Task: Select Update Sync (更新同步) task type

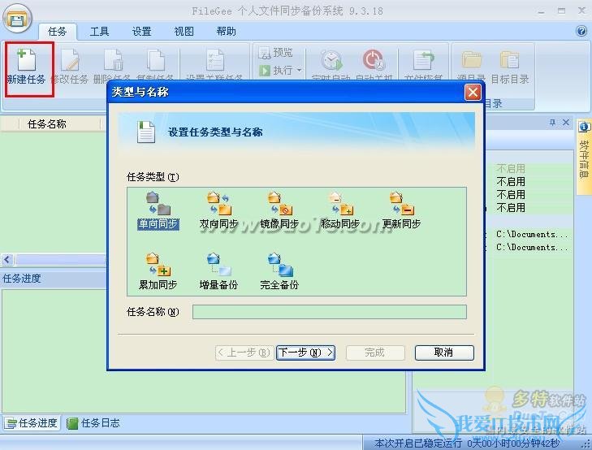Action: click(x=401, y=210)
